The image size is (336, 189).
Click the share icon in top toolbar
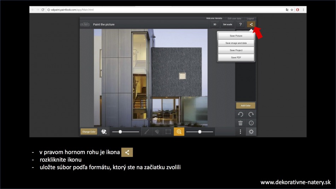pos(251,24)
